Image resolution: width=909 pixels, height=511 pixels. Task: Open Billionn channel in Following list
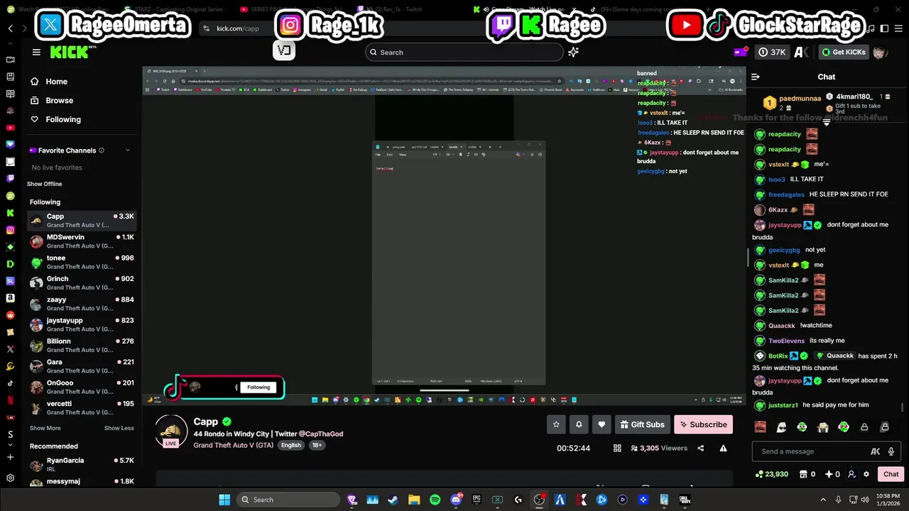point(82,345)
